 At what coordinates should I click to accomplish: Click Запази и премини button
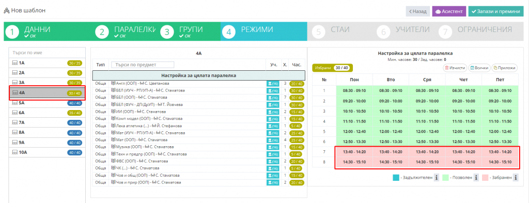click(496, 11)
